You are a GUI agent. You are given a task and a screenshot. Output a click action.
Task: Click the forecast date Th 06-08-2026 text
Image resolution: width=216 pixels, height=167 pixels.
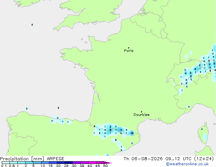pyautogui.click(x=143, y=159)
